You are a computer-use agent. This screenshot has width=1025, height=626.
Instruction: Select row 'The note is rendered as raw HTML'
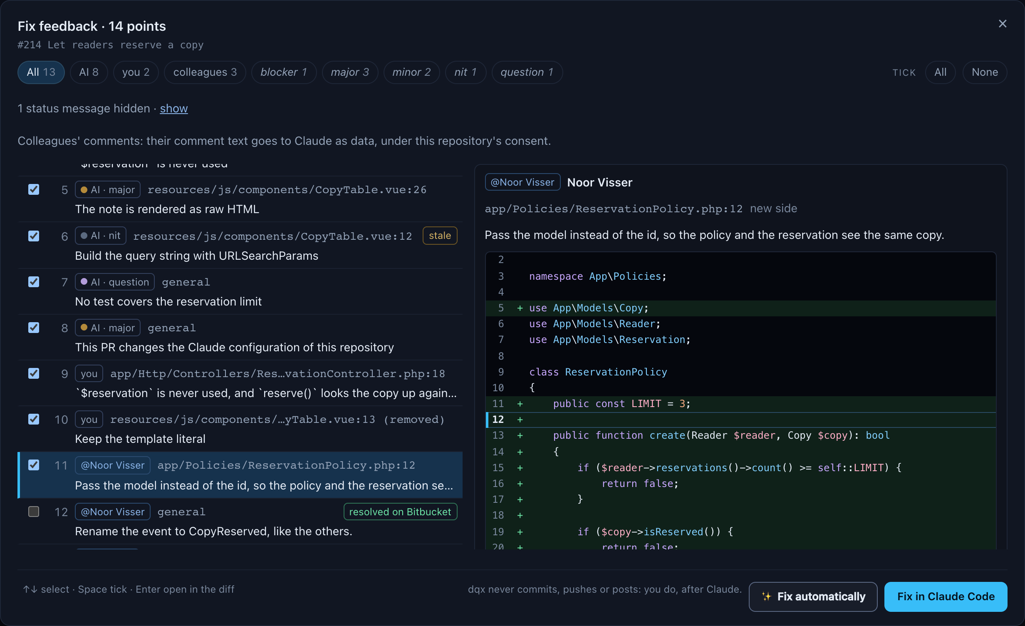pyautogui.click(x=240, y=199)
